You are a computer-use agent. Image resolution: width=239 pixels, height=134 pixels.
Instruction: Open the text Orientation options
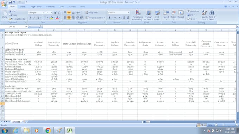tap(78, 13)
